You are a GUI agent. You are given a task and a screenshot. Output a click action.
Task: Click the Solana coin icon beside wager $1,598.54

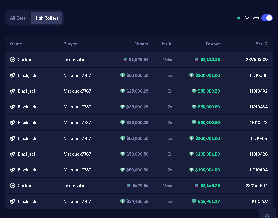125,60
